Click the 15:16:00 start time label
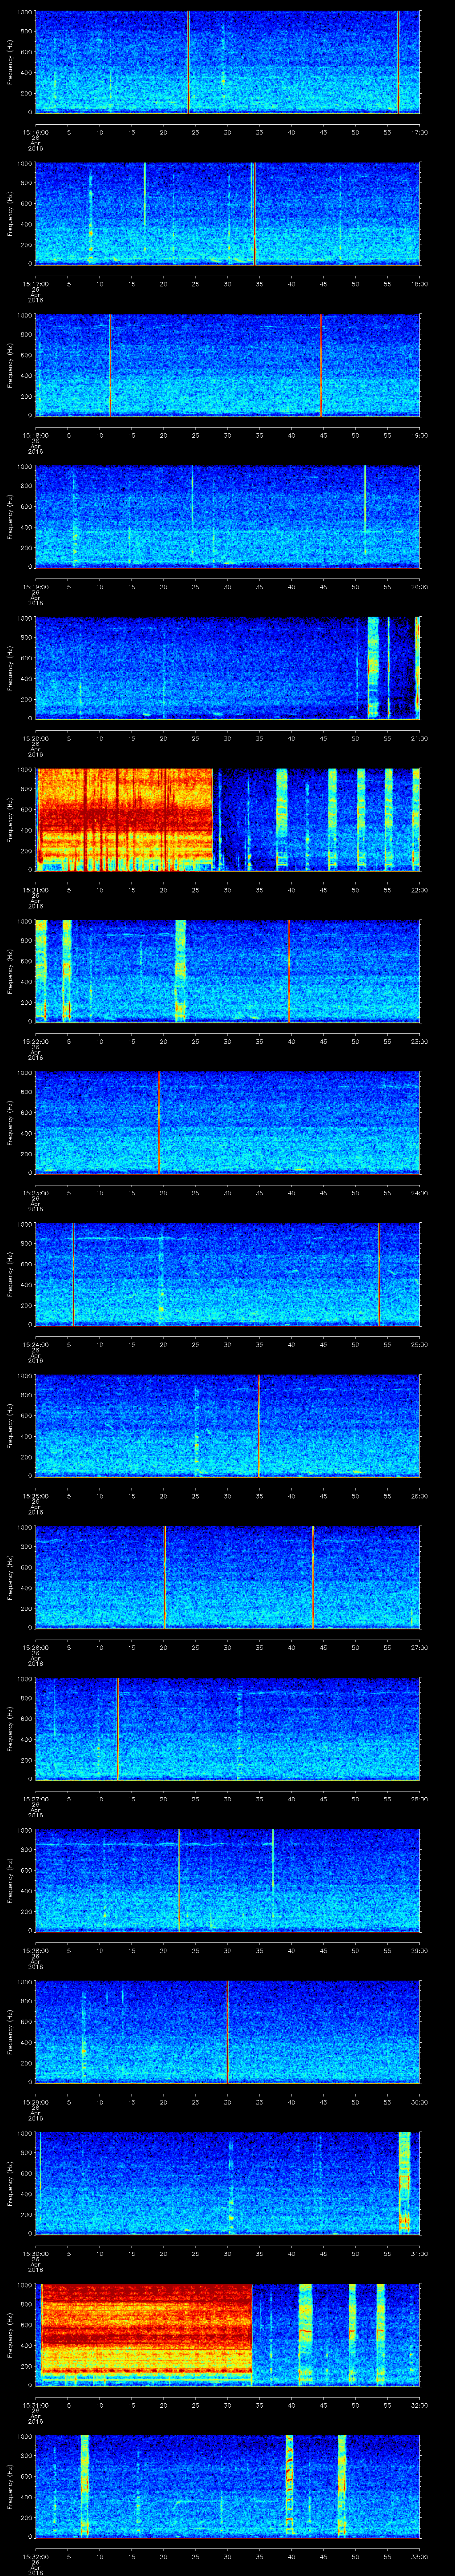 tap(36, 131)
